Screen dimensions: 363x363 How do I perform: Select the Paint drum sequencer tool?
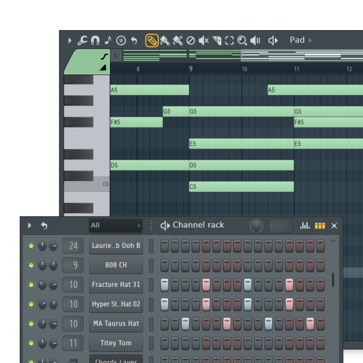pos(177,40)
